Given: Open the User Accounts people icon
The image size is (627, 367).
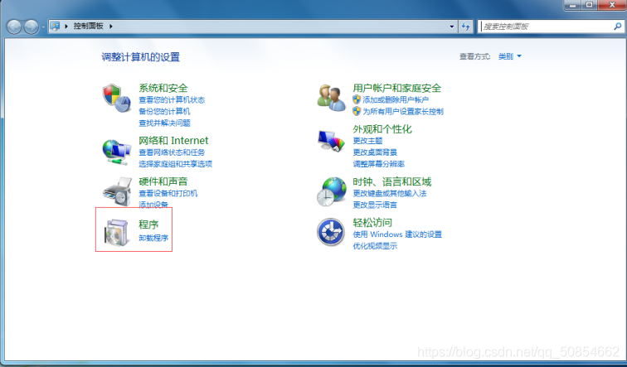Looking at the screenshot, I should pyautogui.click(x=331, y=98).
